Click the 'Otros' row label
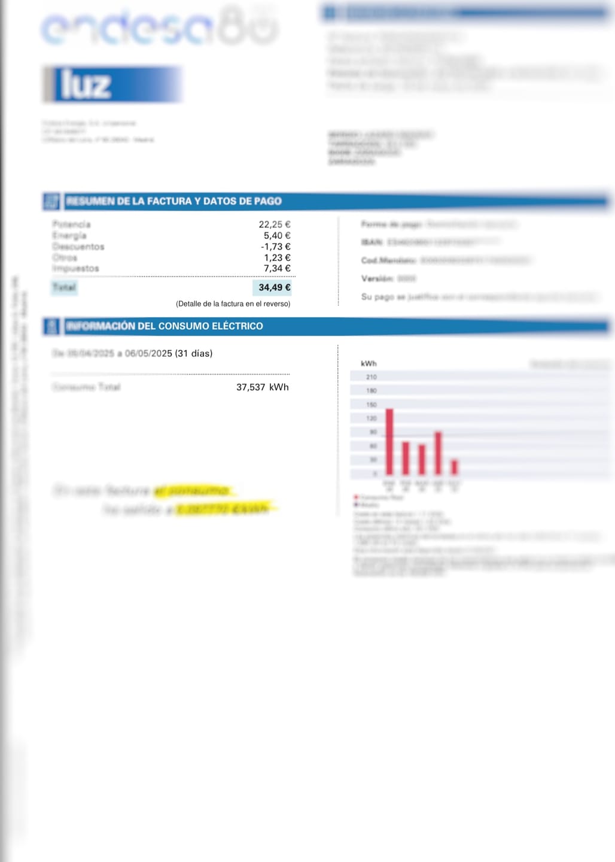Screen dimensions: 615x862 [65, 258]
